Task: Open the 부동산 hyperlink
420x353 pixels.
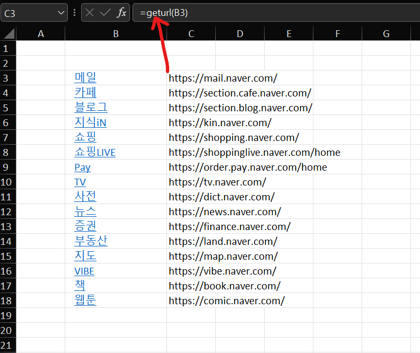Action: (x=91, y=241)
